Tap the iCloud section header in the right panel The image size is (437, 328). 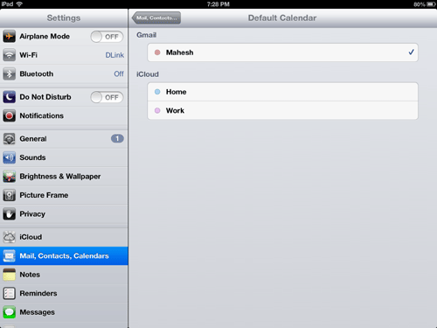[148, 74]
